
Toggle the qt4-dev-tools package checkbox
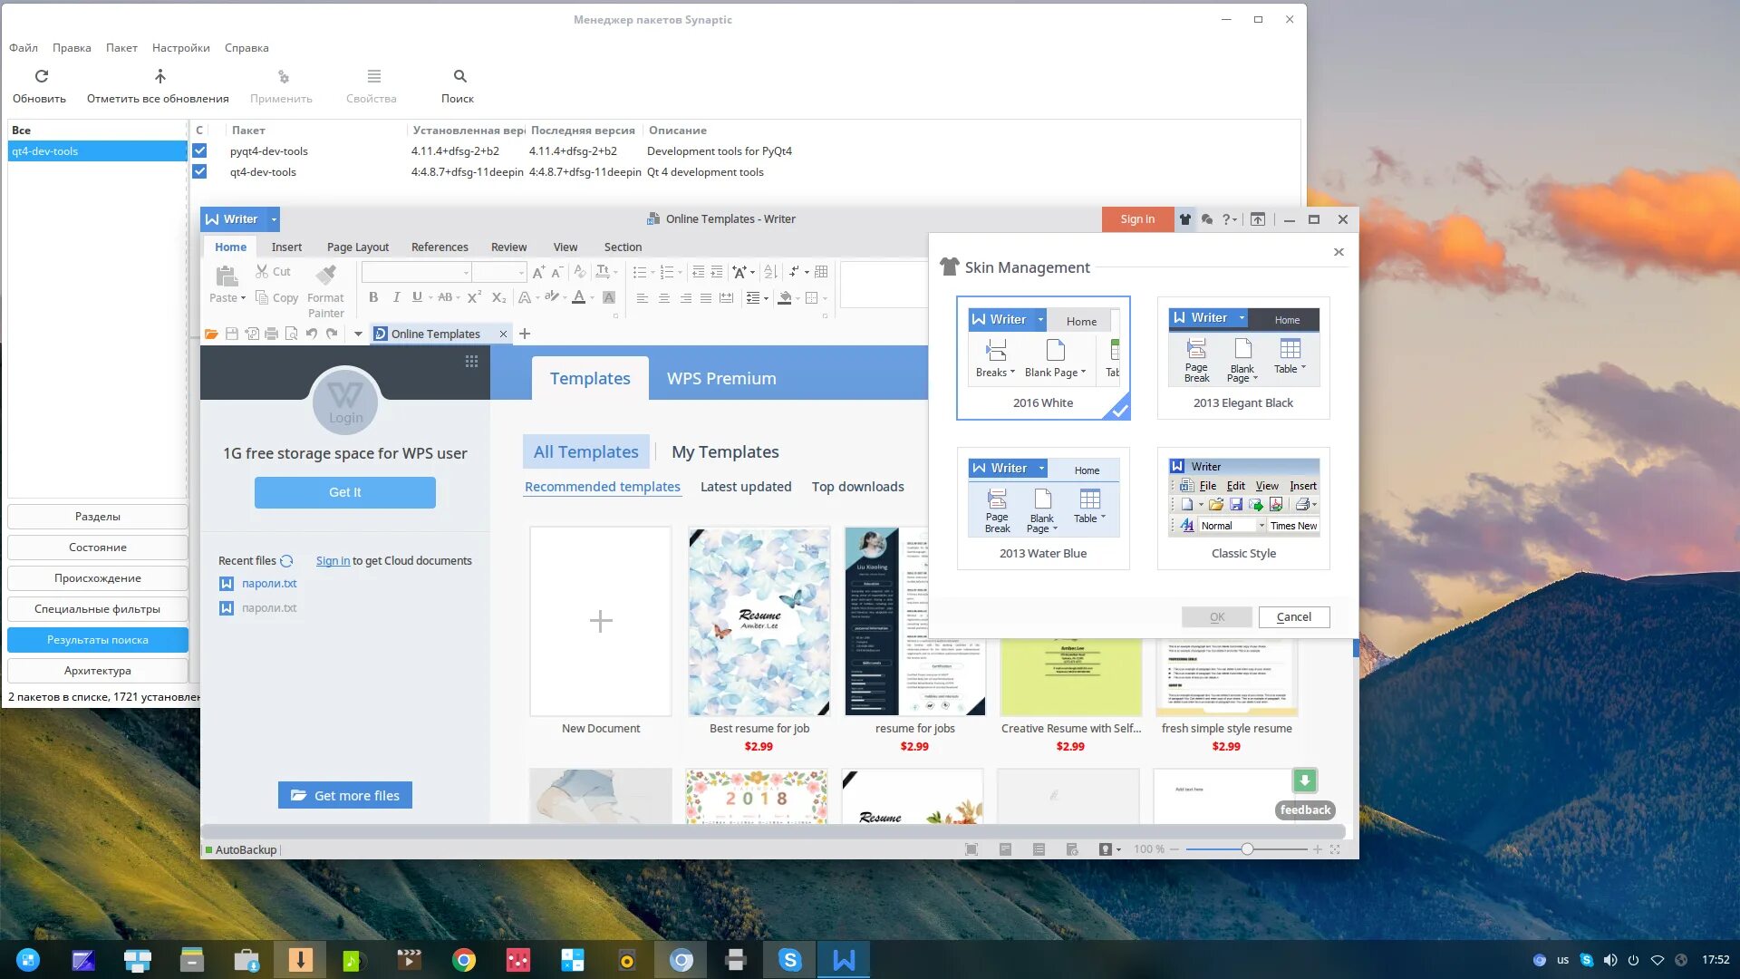[x=200, y=172]
